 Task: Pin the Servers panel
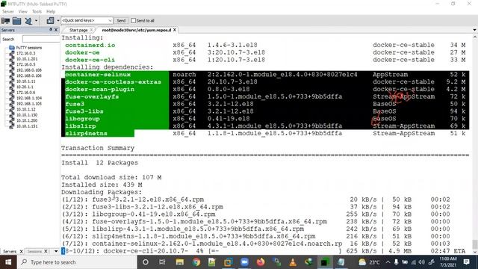51,30
